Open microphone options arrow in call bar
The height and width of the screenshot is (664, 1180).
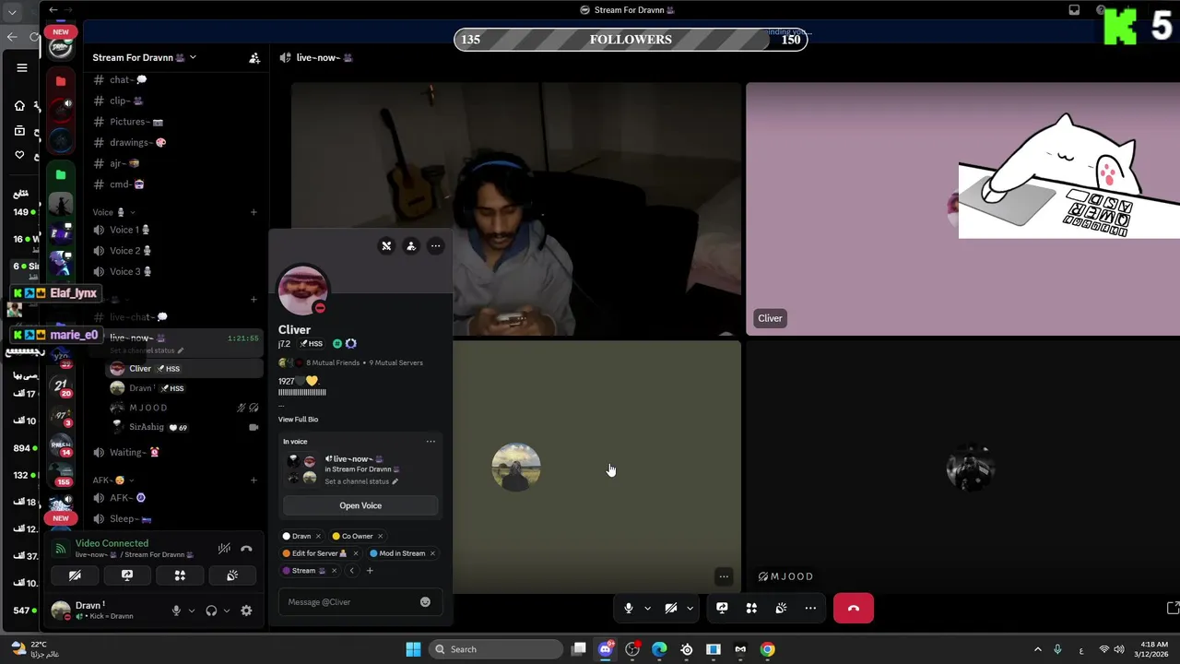coord(647,608)
